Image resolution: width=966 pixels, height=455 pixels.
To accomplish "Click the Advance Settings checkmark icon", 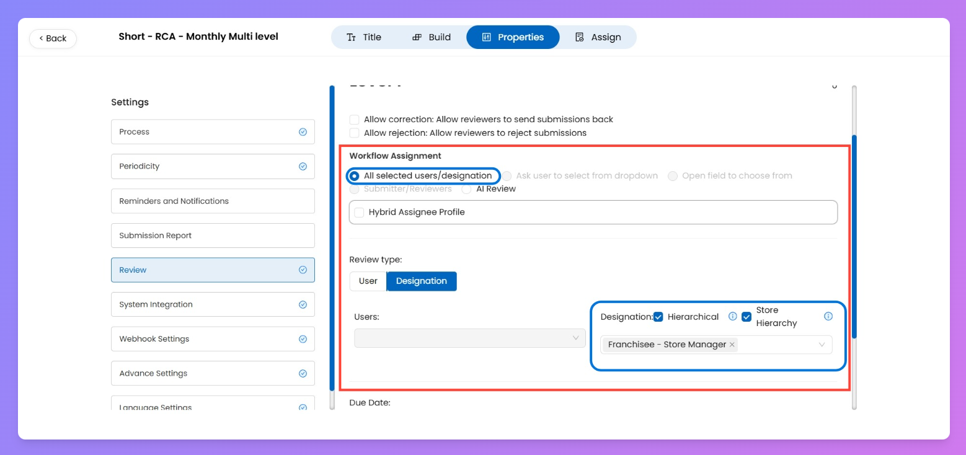I will [303, 374].
